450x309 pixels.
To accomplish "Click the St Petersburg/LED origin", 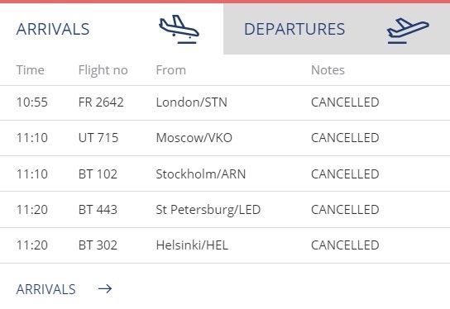I will [x=208, y=210].
